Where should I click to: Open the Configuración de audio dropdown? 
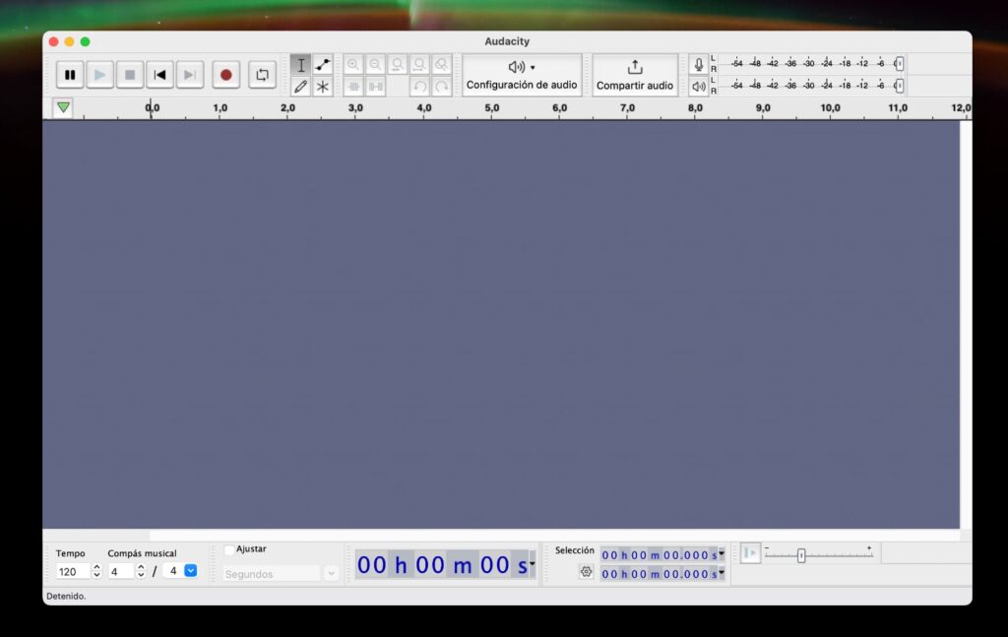(x=522, y=75)
